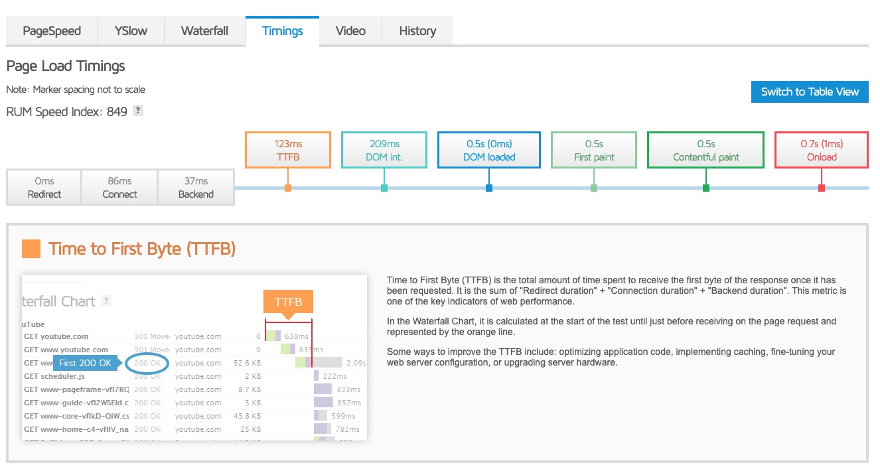
Task: Click the blue DOM loaded timeline marker
Action: (489, 188)
